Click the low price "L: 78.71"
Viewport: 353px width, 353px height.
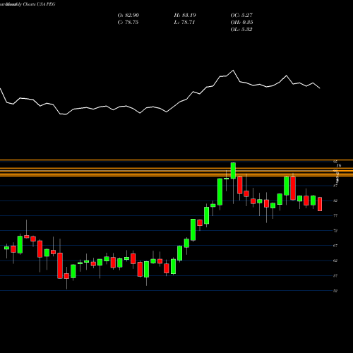click(x=184, y=23)
